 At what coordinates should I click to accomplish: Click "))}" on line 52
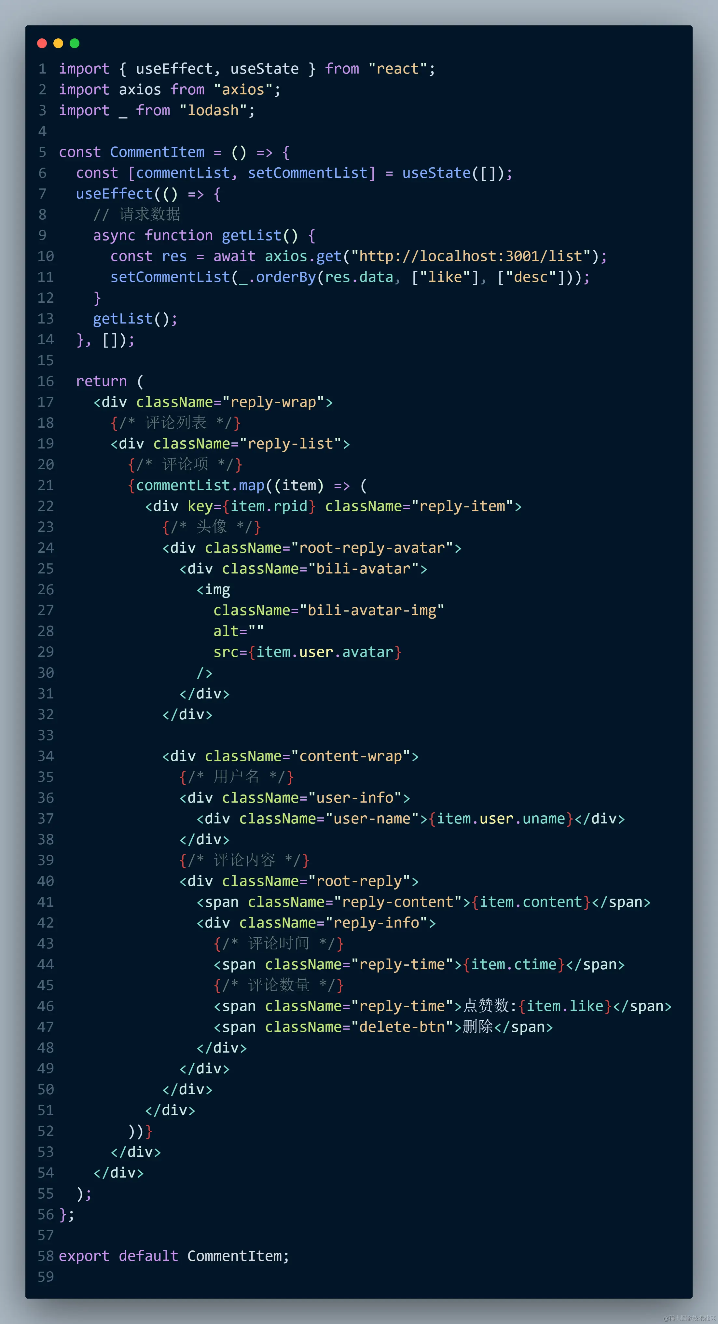point(140,1131)
